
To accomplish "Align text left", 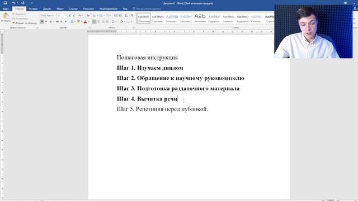I will 95,22.
